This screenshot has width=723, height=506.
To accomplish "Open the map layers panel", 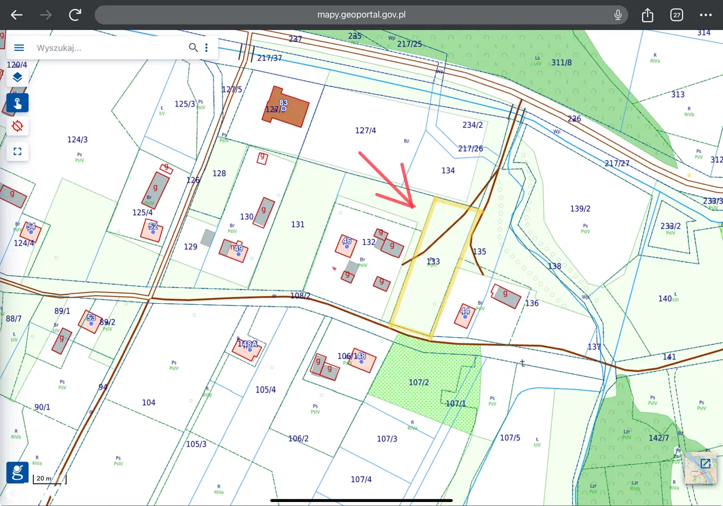I will 18,77.
